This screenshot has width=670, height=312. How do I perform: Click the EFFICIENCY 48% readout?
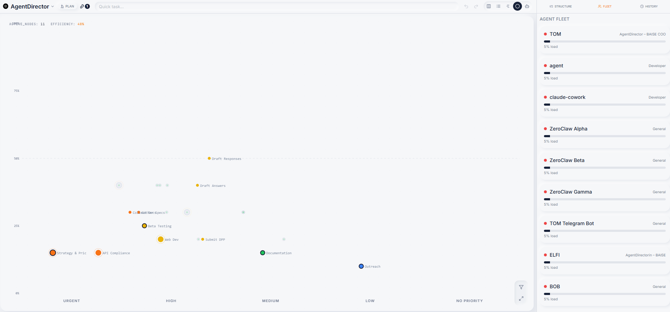click(x=67, y=24)
